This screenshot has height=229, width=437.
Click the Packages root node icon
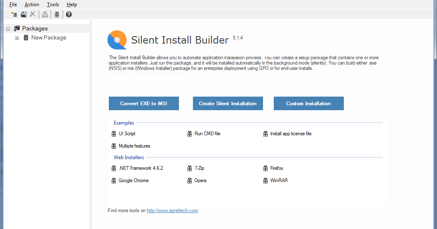pyautogui.click(x=17, y=28)
